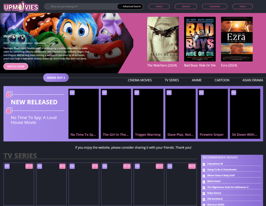This screenshot has width=266, height=206.
Task: Click the search input field
Action: (x=81, y=6)
